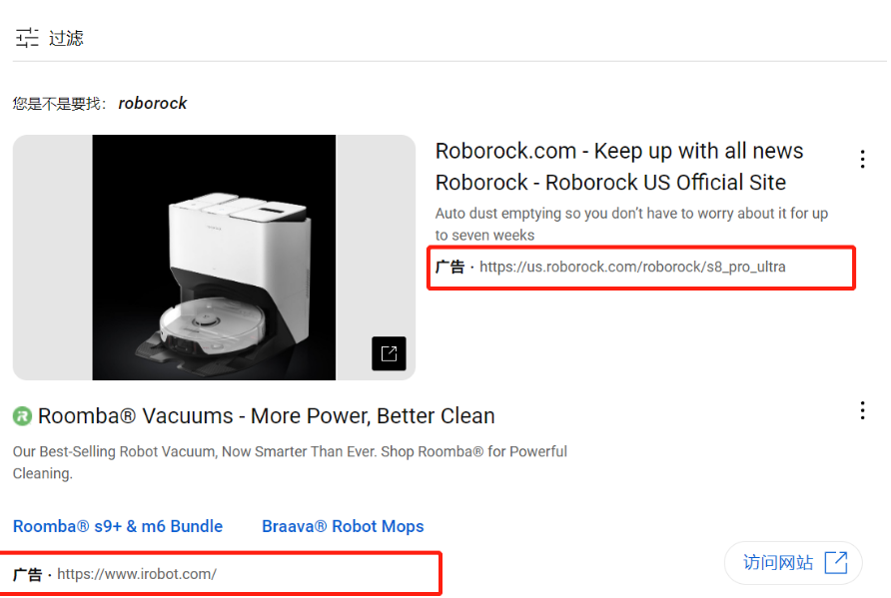Image resolution: width=891 pixels, height=598 pixels.
Task: Open three-dot menu beside Roborock ad
Action: 863,159
